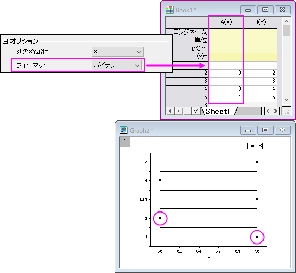Click X axis tick label 0.4
Image resolution: width=296 pixels, height=273 pixels.
click(199, 251)
